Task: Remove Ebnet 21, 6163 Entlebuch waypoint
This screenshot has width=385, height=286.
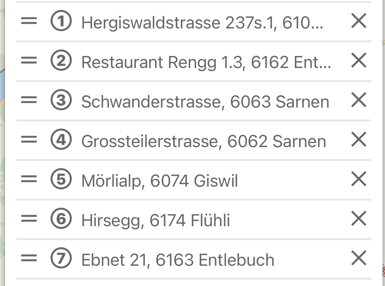Action: 359,258
